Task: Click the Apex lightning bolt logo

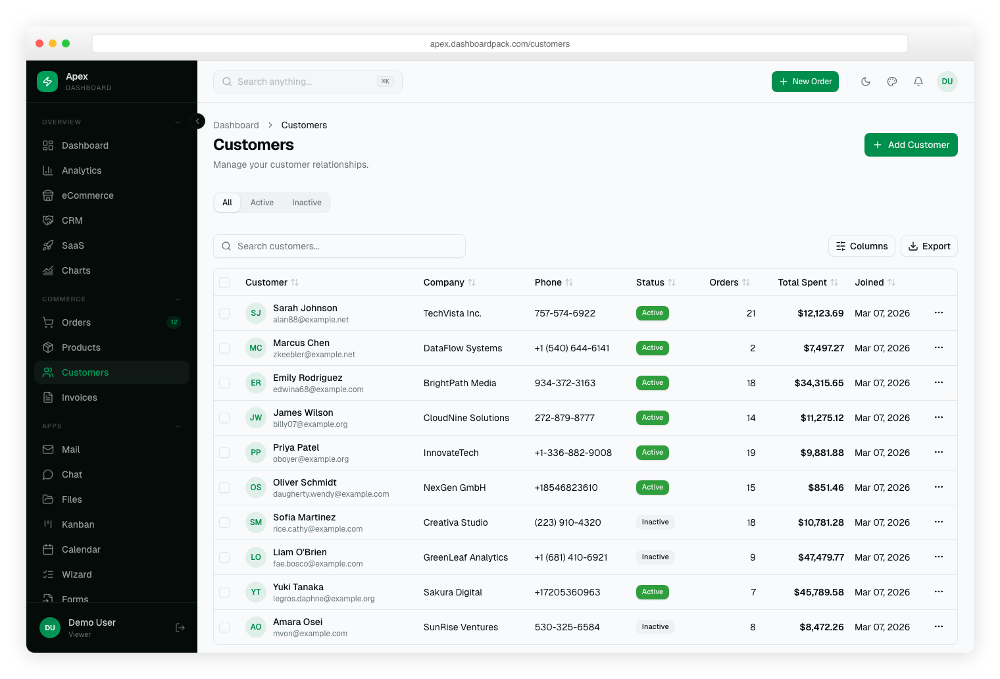Action: click(x=47, y=81)
